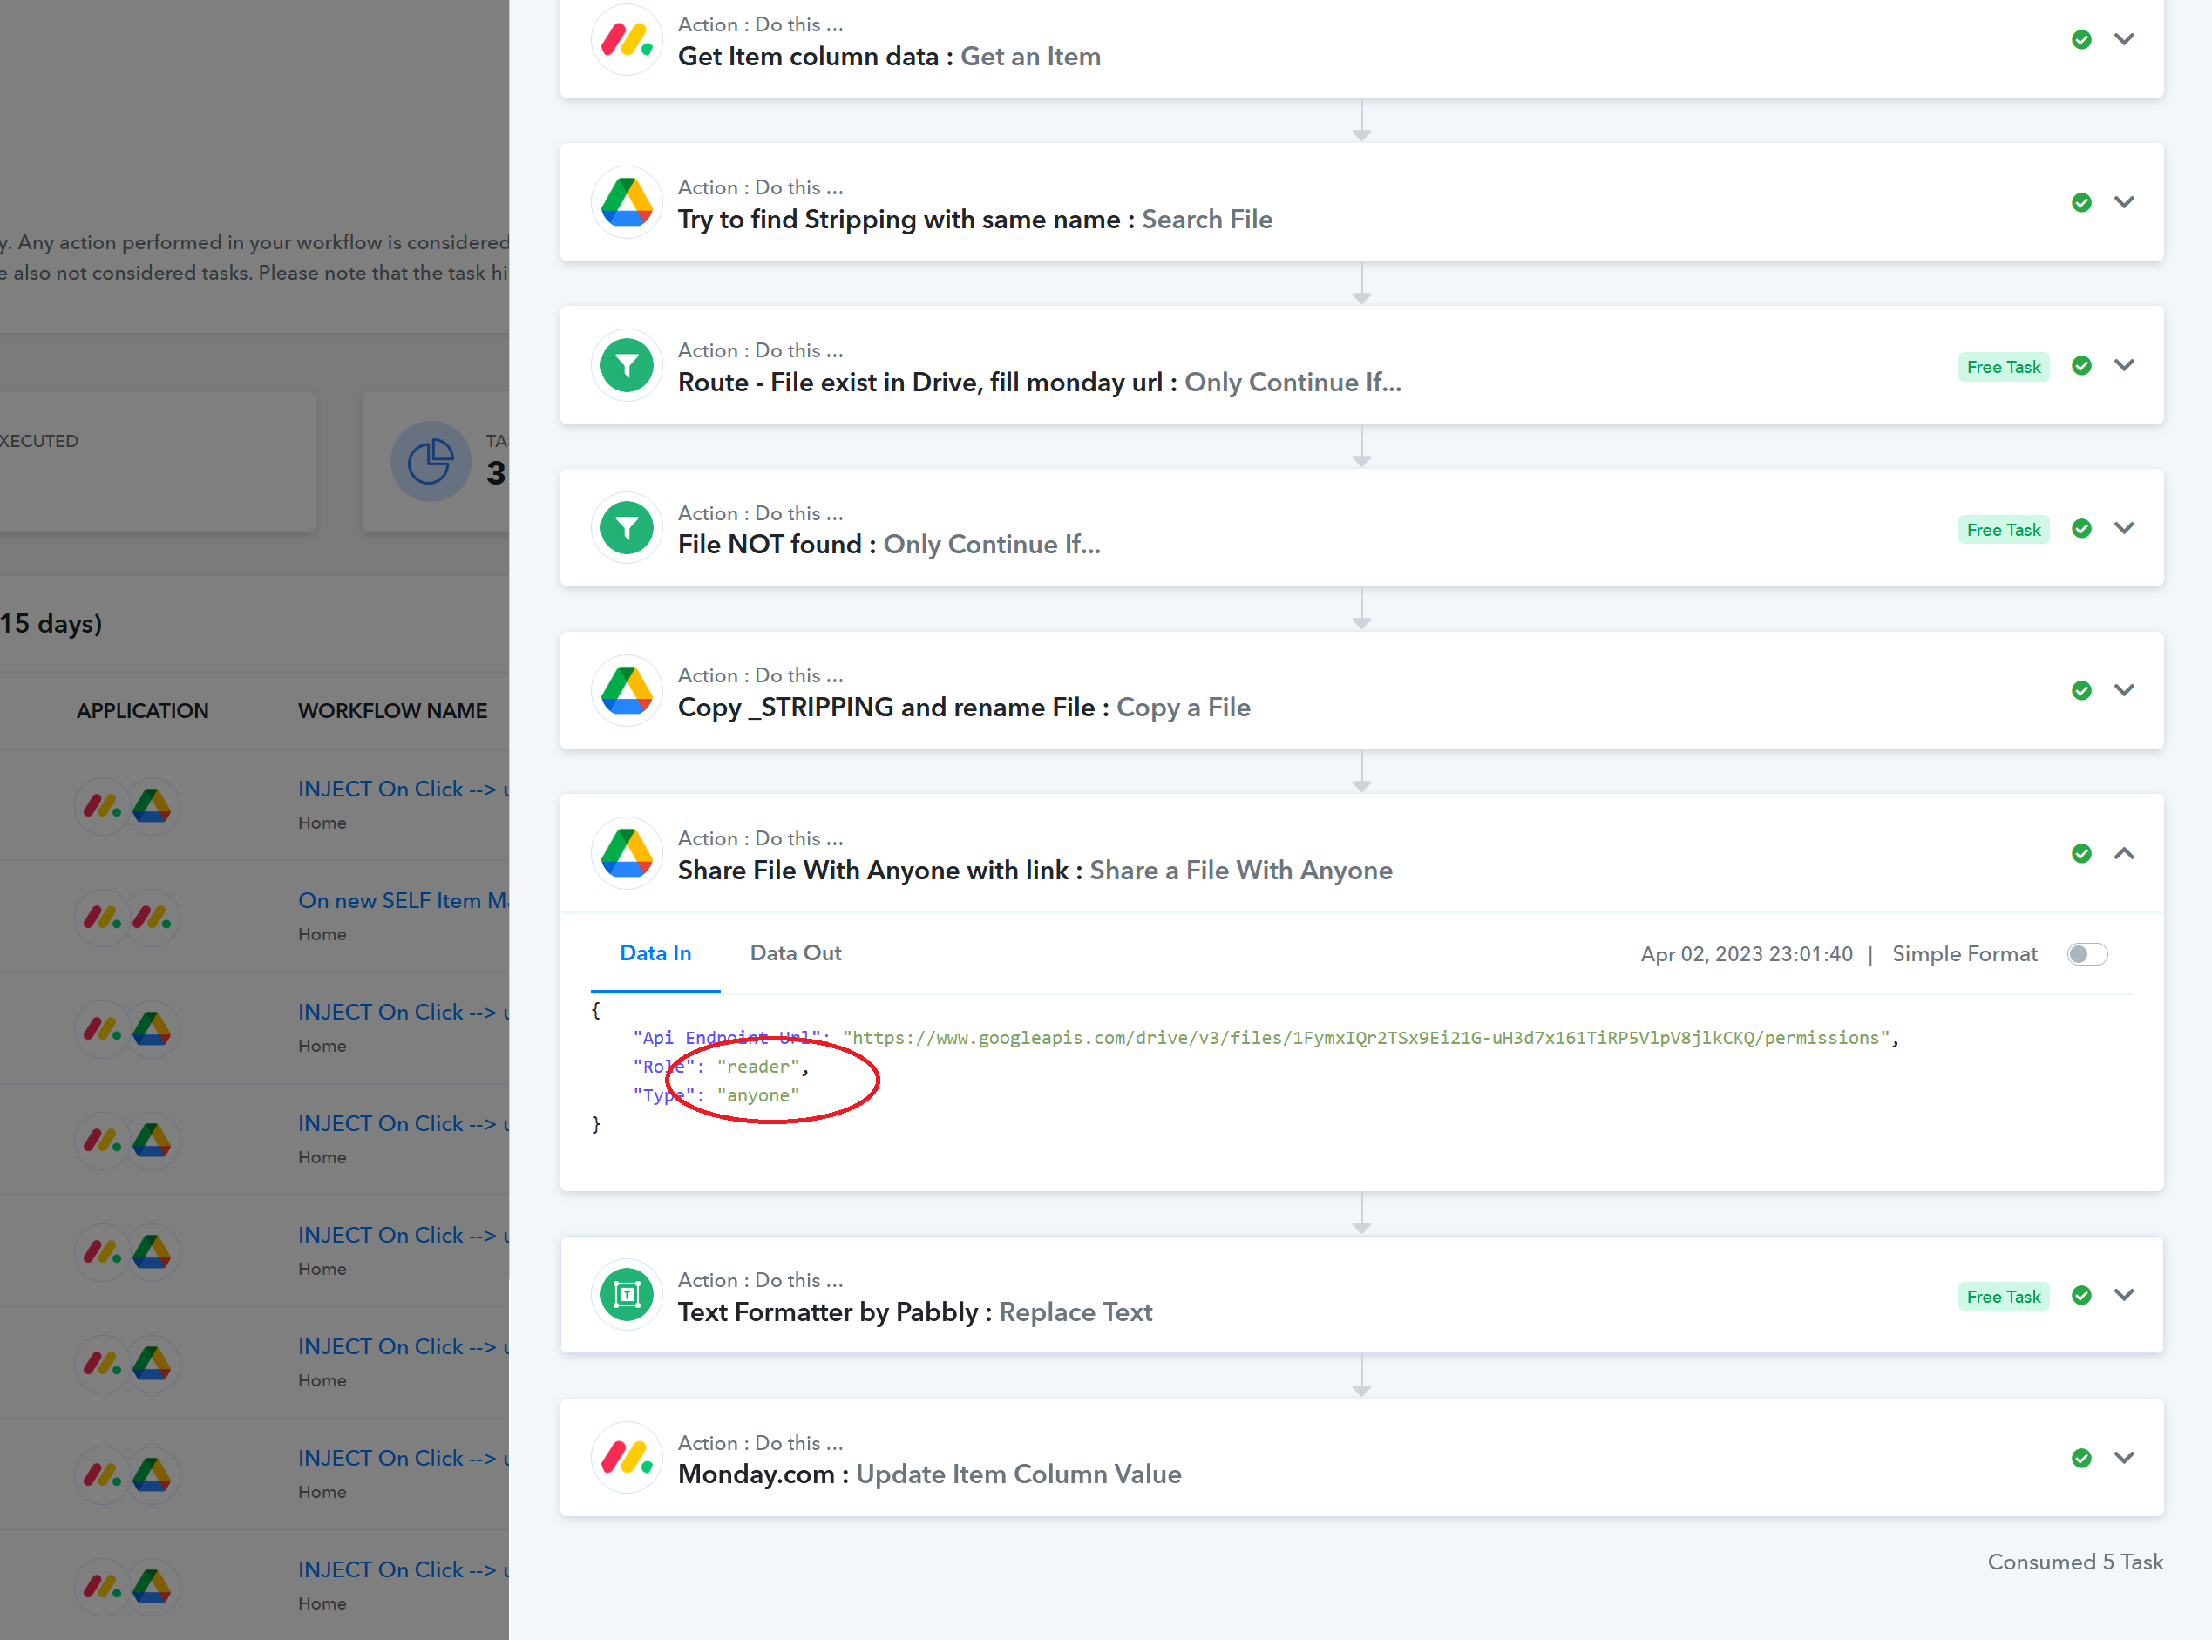2212x1640 pixels.
Task: Click the 'Get Item column data' step title
Action: 808,57
